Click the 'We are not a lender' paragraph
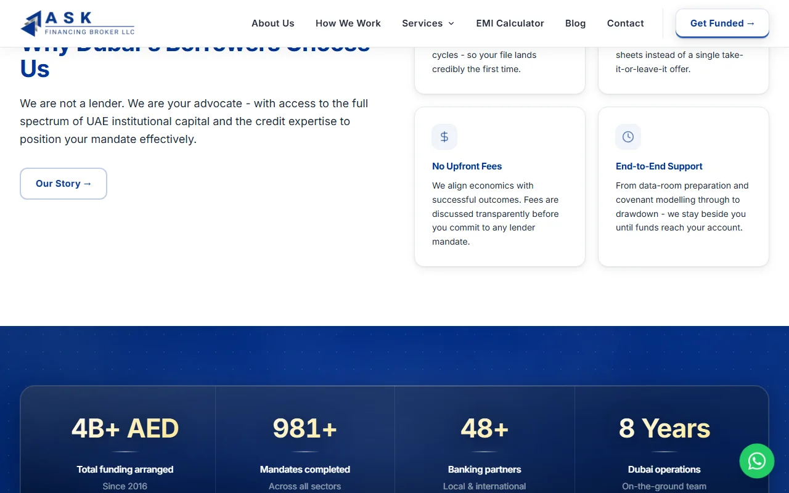Screen dimensions: 789x493 [x=194, y=121]
